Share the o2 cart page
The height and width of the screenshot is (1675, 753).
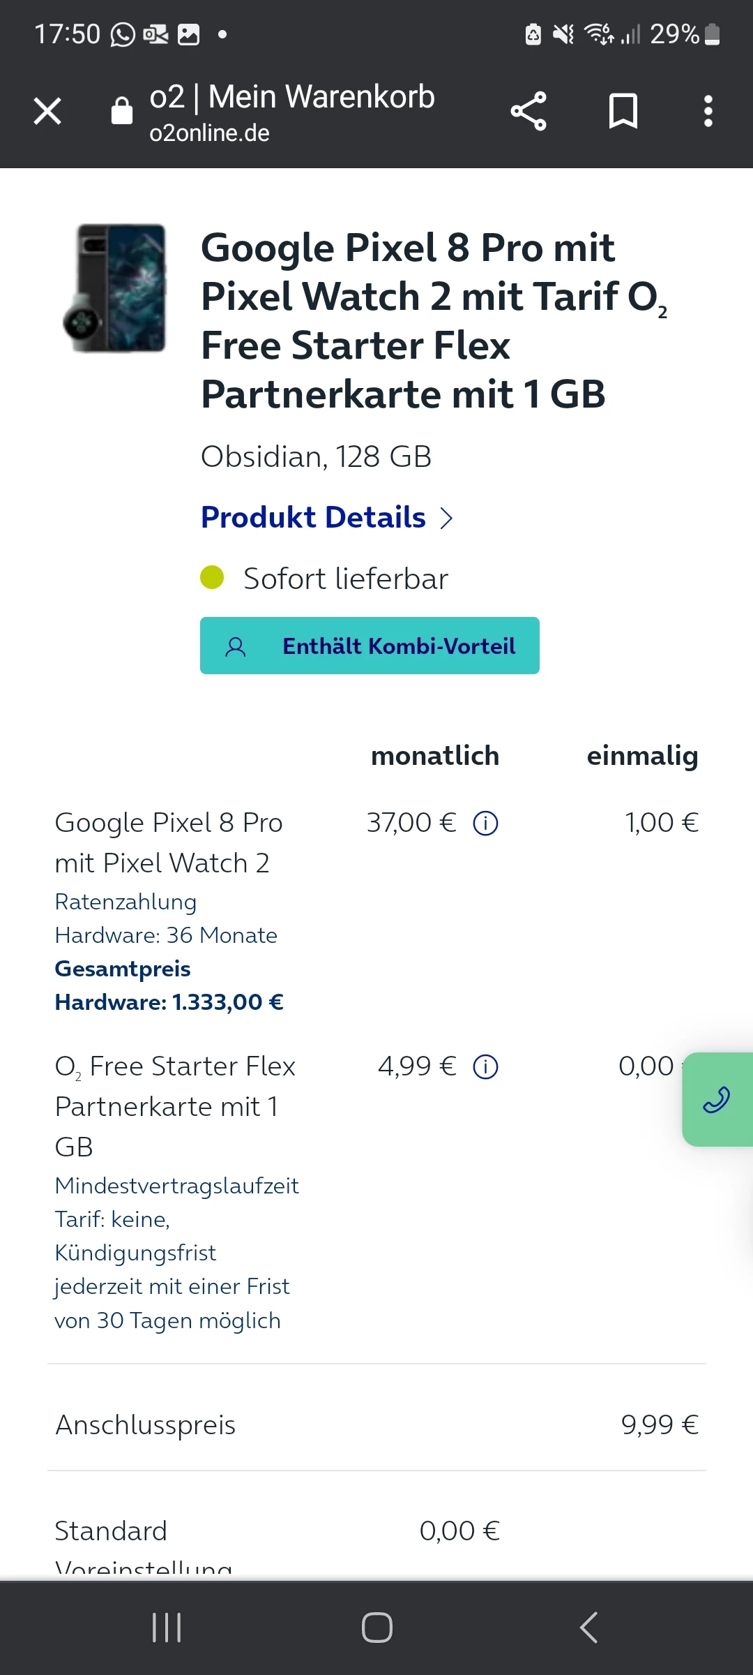coord(528,111)
